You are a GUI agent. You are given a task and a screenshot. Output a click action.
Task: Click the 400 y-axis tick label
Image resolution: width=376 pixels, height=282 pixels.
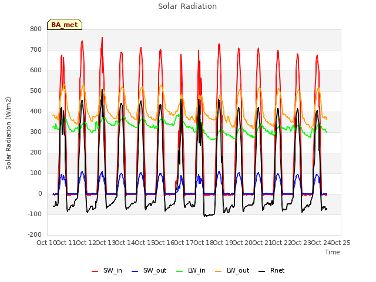pos(36,112)
